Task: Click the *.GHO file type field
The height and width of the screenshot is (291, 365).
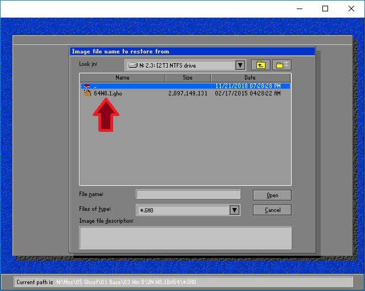Action: click(x=182, y=210)
